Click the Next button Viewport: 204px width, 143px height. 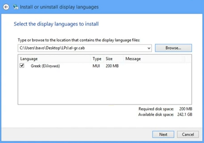pyautogui.click(x=163, y=134)
